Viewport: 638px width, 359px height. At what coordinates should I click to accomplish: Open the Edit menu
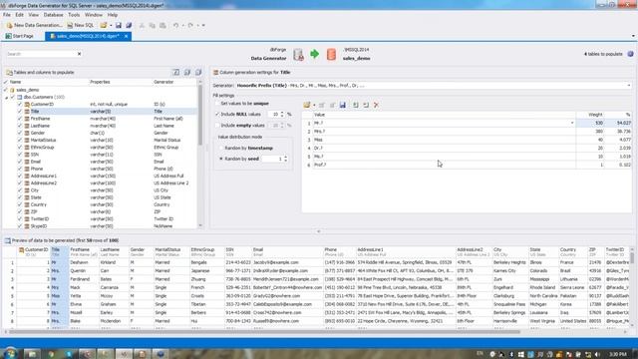[20, 15]
